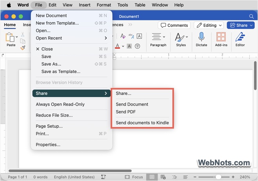Viewport: 258px width, 181px height.
Task: Open Paste dropdown arrow
Action: pyautogui.click(x=17, y=37)
